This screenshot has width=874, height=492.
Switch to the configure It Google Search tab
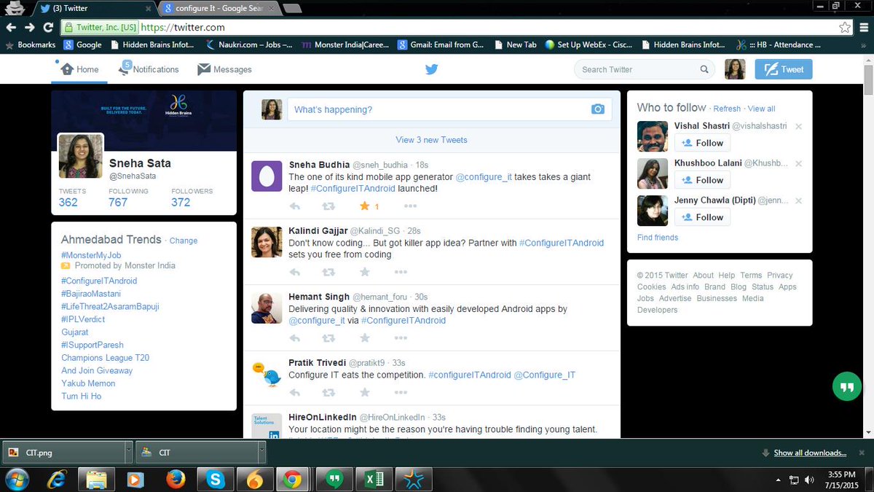(x=217, y=8)
